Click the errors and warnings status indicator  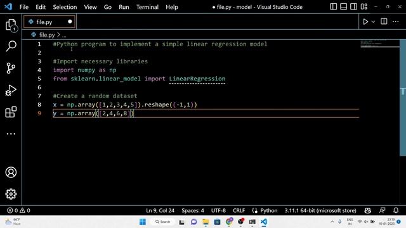(x=18, y=210)
